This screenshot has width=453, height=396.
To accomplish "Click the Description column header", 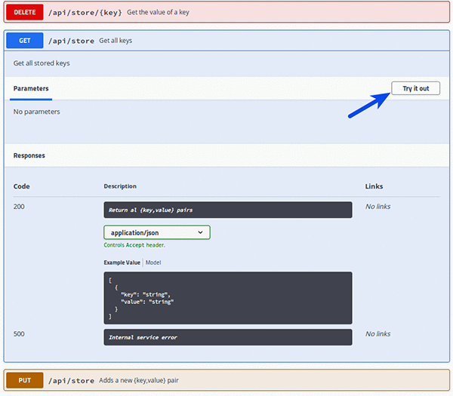I will pos(120,186).
